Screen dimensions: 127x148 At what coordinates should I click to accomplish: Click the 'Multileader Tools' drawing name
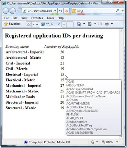[x=20, y=97]
